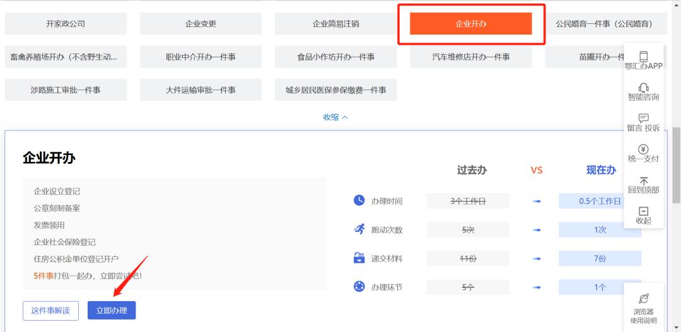Click the 5个 struck value

[x=468, y=287]
